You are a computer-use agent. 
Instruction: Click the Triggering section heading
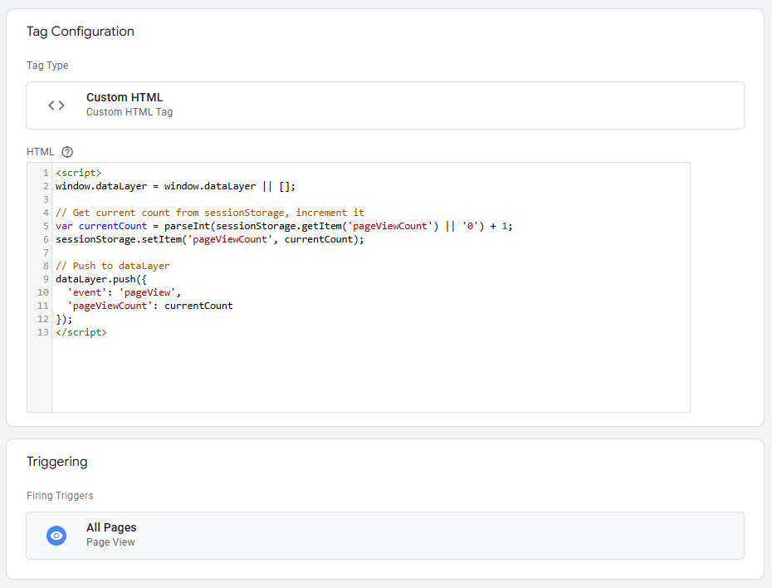[x=57, y=462]
